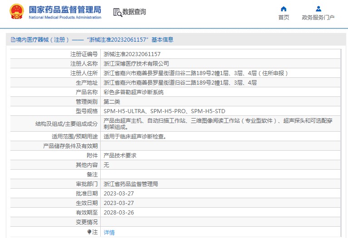Click the person icon above 政务服务门户
The height and width of the screenshot is (238, 348).
pos(318,9)
